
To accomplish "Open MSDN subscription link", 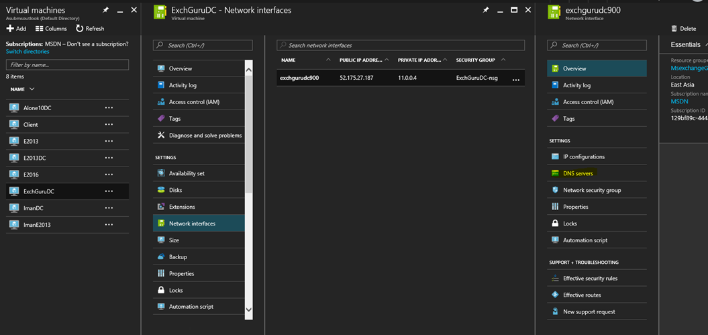I will click(x=680, y=101).
